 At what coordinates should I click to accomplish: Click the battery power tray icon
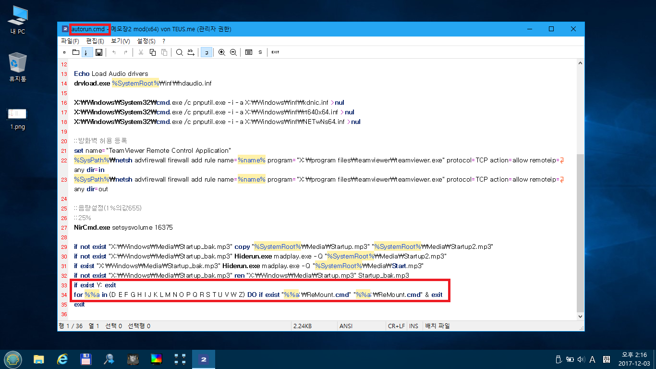(570, 359)
